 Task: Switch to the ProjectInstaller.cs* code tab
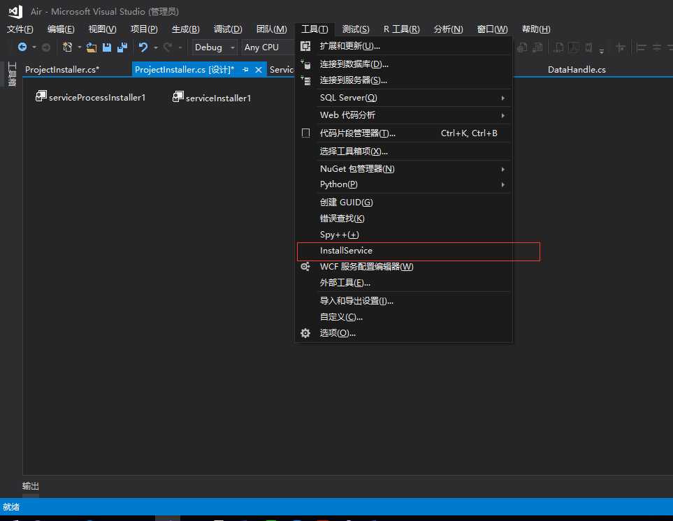pyautogui.click(x=62, y=69)
